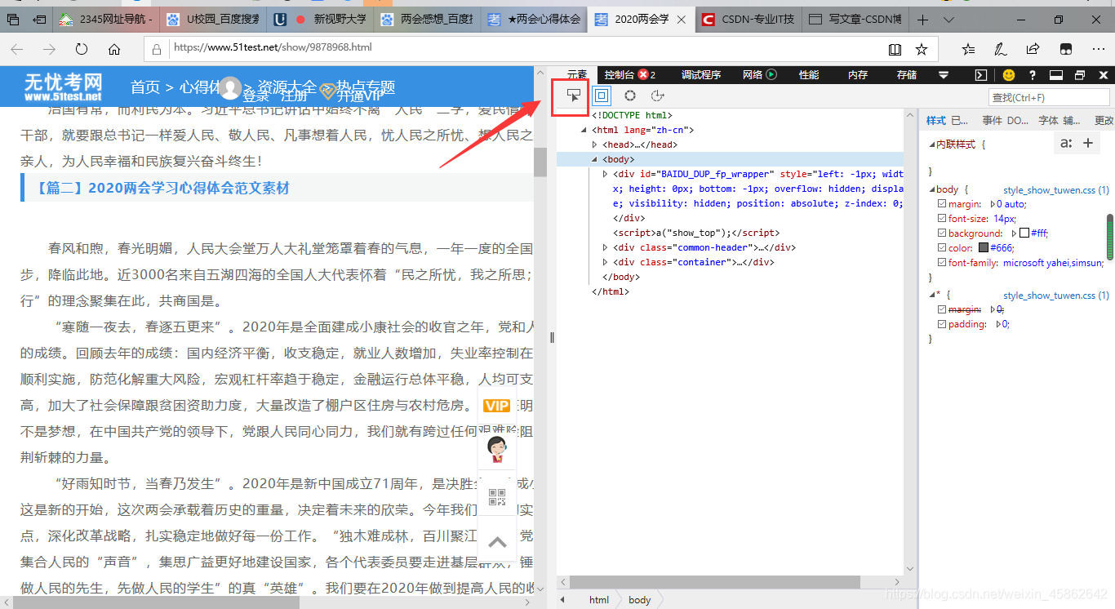The image size is (1115, 609).
Task: Click the browser refresh button
Action: tap(82, 49)
